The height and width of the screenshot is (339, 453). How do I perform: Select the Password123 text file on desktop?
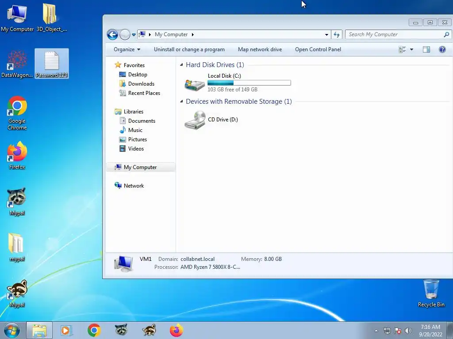52,64
